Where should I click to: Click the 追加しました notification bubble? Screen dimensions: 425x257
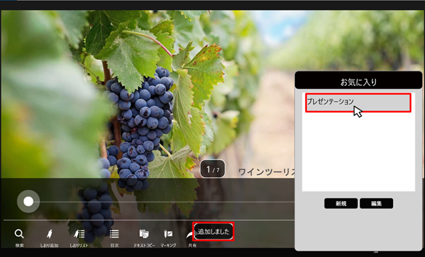pos(214,232)
